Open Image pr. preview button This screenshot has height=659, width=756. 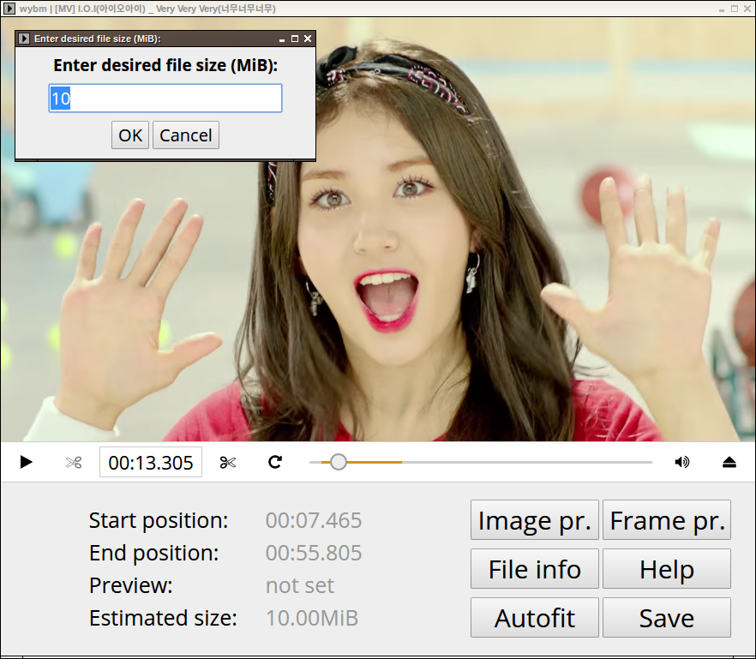pyautogui.click(x=535, y=519)
